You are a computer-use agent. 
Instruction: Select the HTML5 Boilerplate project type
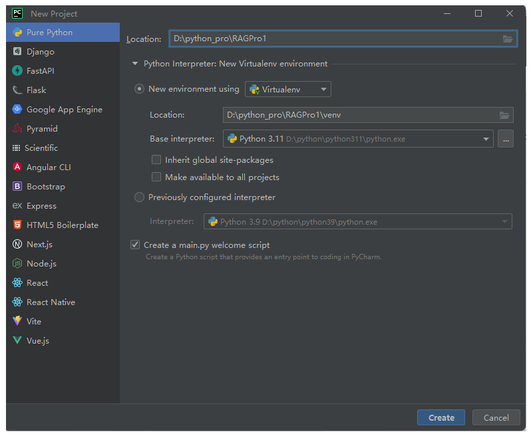tap(63, 225)
